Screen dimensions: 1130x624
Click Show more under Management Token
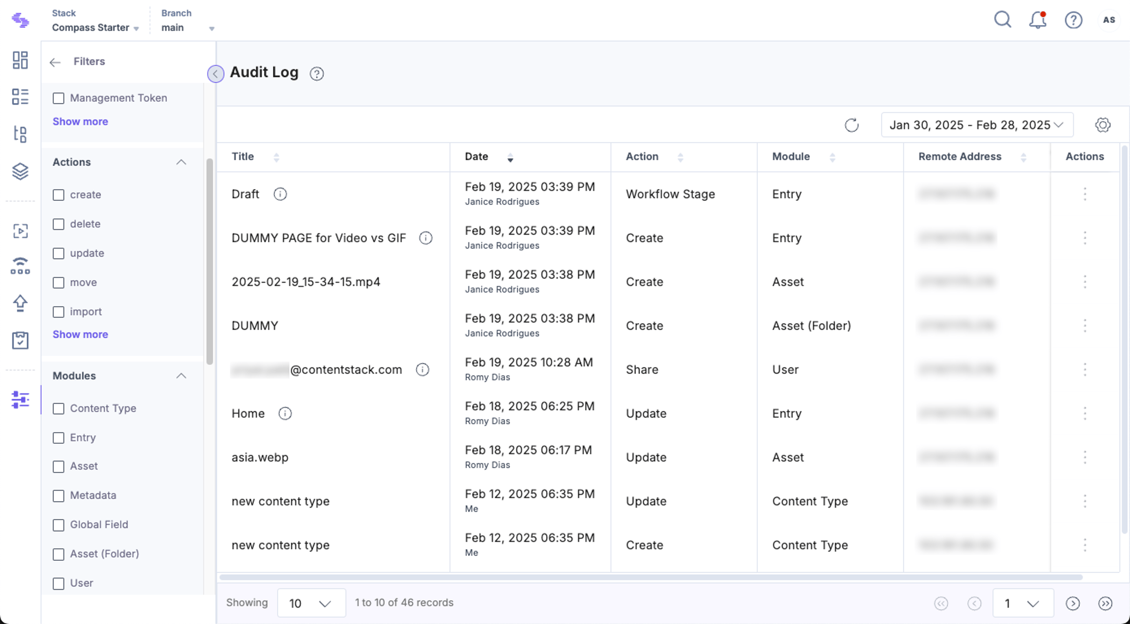coord(80,122)
